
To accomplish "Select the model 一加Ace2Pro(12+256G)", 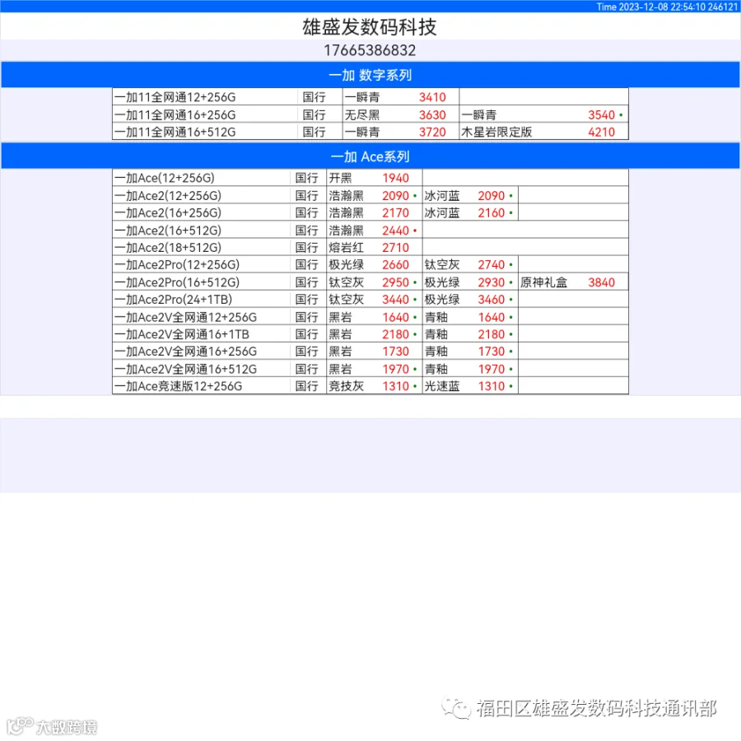I will tap(177, 264).
